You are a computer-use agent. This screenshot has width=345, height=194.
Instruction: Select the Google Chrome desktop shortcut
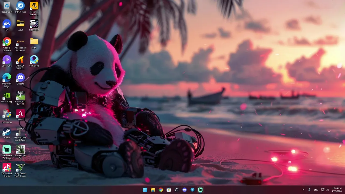(7, 44)
